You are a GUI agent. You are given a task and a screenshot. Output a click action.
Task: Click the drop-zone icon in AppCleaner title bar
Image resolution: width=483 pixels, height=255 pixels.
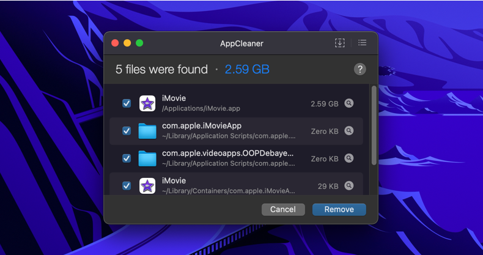coord(339,43)
